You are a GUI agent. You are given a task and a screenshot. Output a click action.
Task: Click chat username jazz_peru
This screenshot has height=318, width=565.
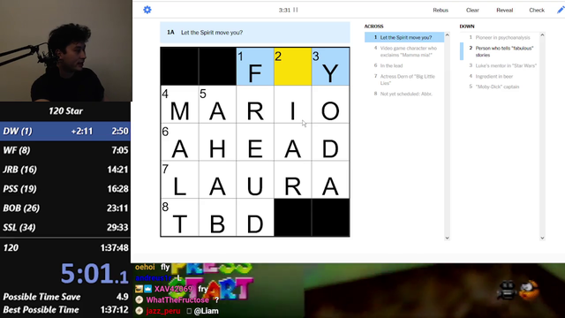163,311
